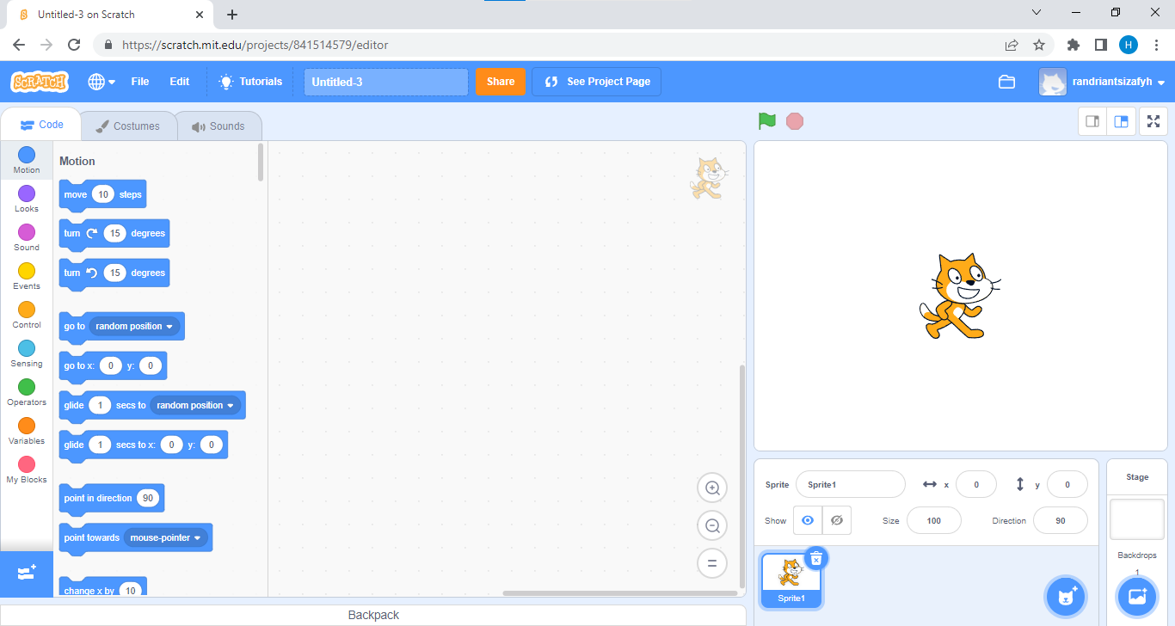Click the project title field Untitled-3
Image resolution: width=1175 pixels, height=626 pixels.
pos(386,82)
